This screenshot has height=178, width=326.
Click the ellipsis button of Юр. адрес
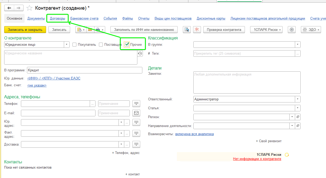coord(127,122)
